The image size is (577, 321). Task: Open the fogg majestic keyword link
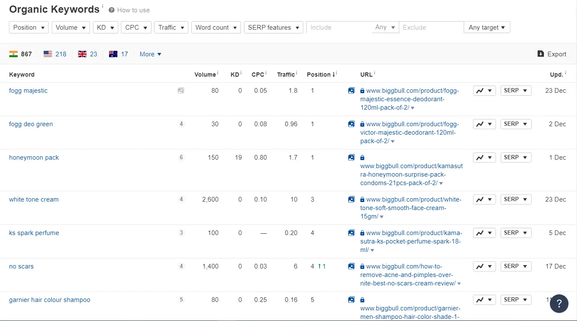coord(28,91)
